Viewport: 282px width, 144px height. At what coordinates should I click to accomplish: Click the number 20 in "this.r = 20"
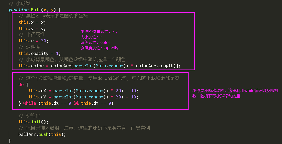(x=43, y=41)
